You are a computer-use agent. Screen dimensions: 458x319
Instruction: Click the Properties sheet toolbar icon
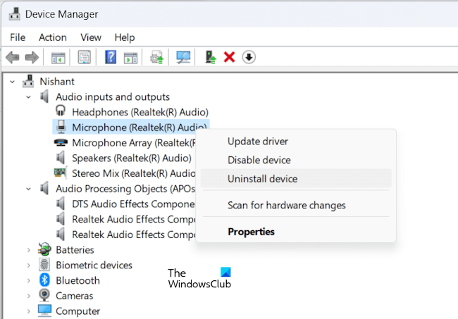click(x=85, y=57)
